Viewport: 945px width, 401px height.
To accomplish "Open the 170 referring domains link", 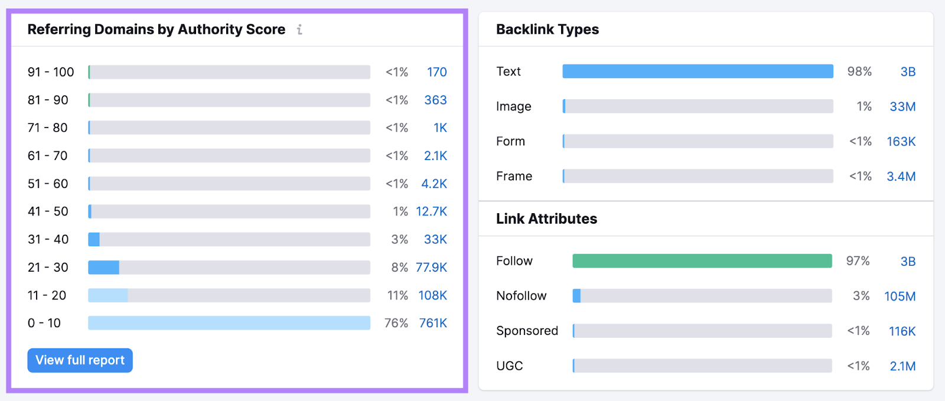I will click(438, 71).
